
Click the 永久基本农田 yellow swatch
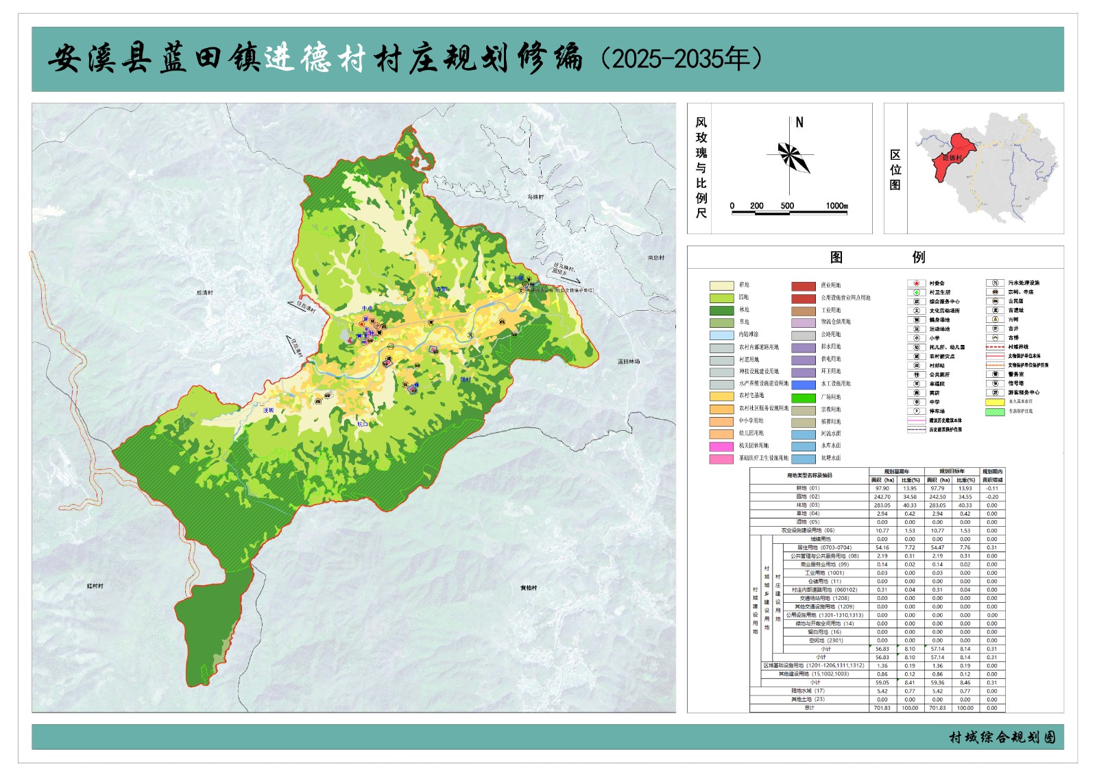[x=995, y=402]
